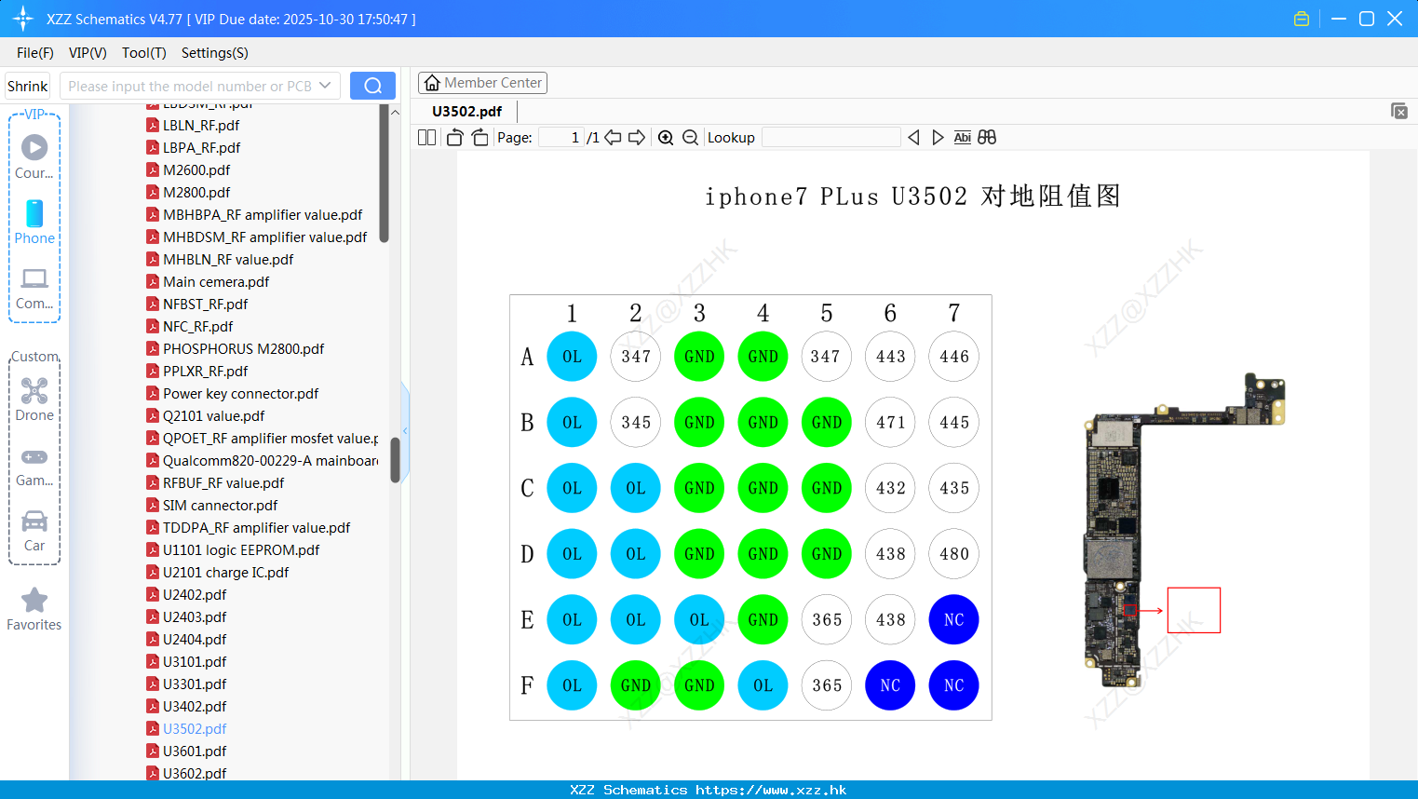
Task: Click the page number field
Action: 561,138
